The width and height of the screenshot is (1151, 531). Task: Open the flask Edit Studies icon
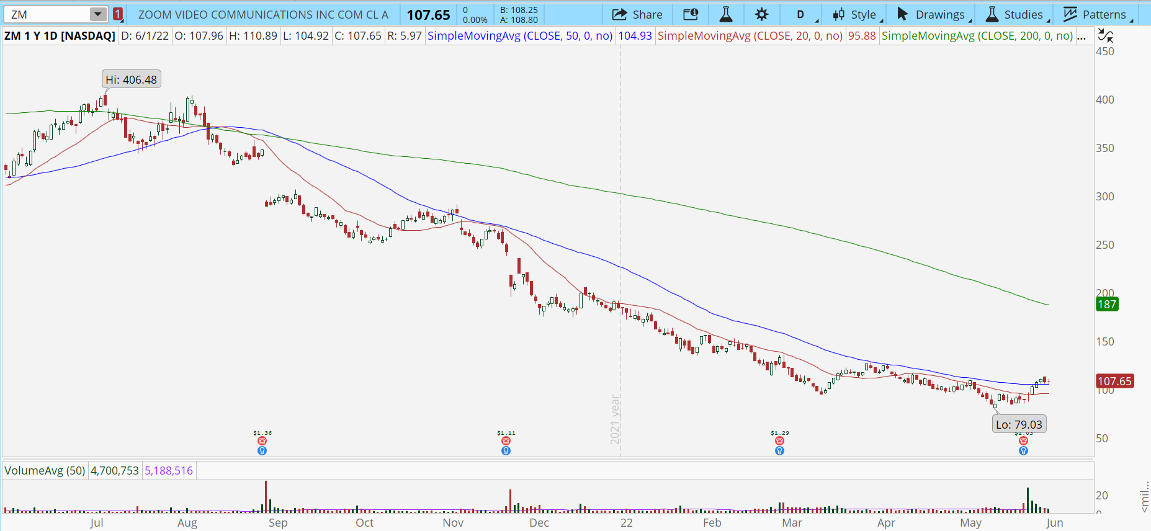click(x=725, y=14)
